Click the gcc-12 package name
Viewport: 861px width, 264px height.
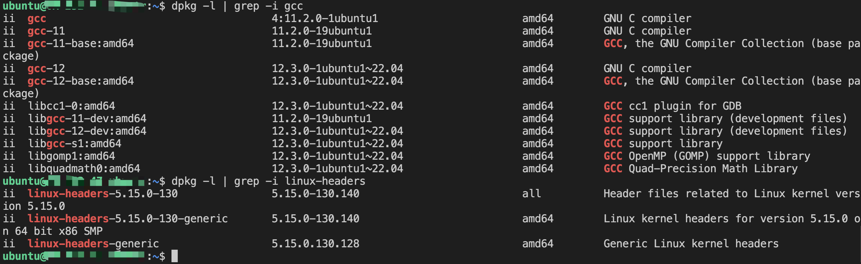[46, 69]
